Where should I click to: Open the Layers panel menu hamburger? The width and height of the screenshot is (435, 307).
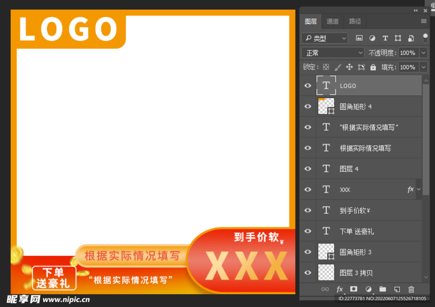click(x=424, y=21)
